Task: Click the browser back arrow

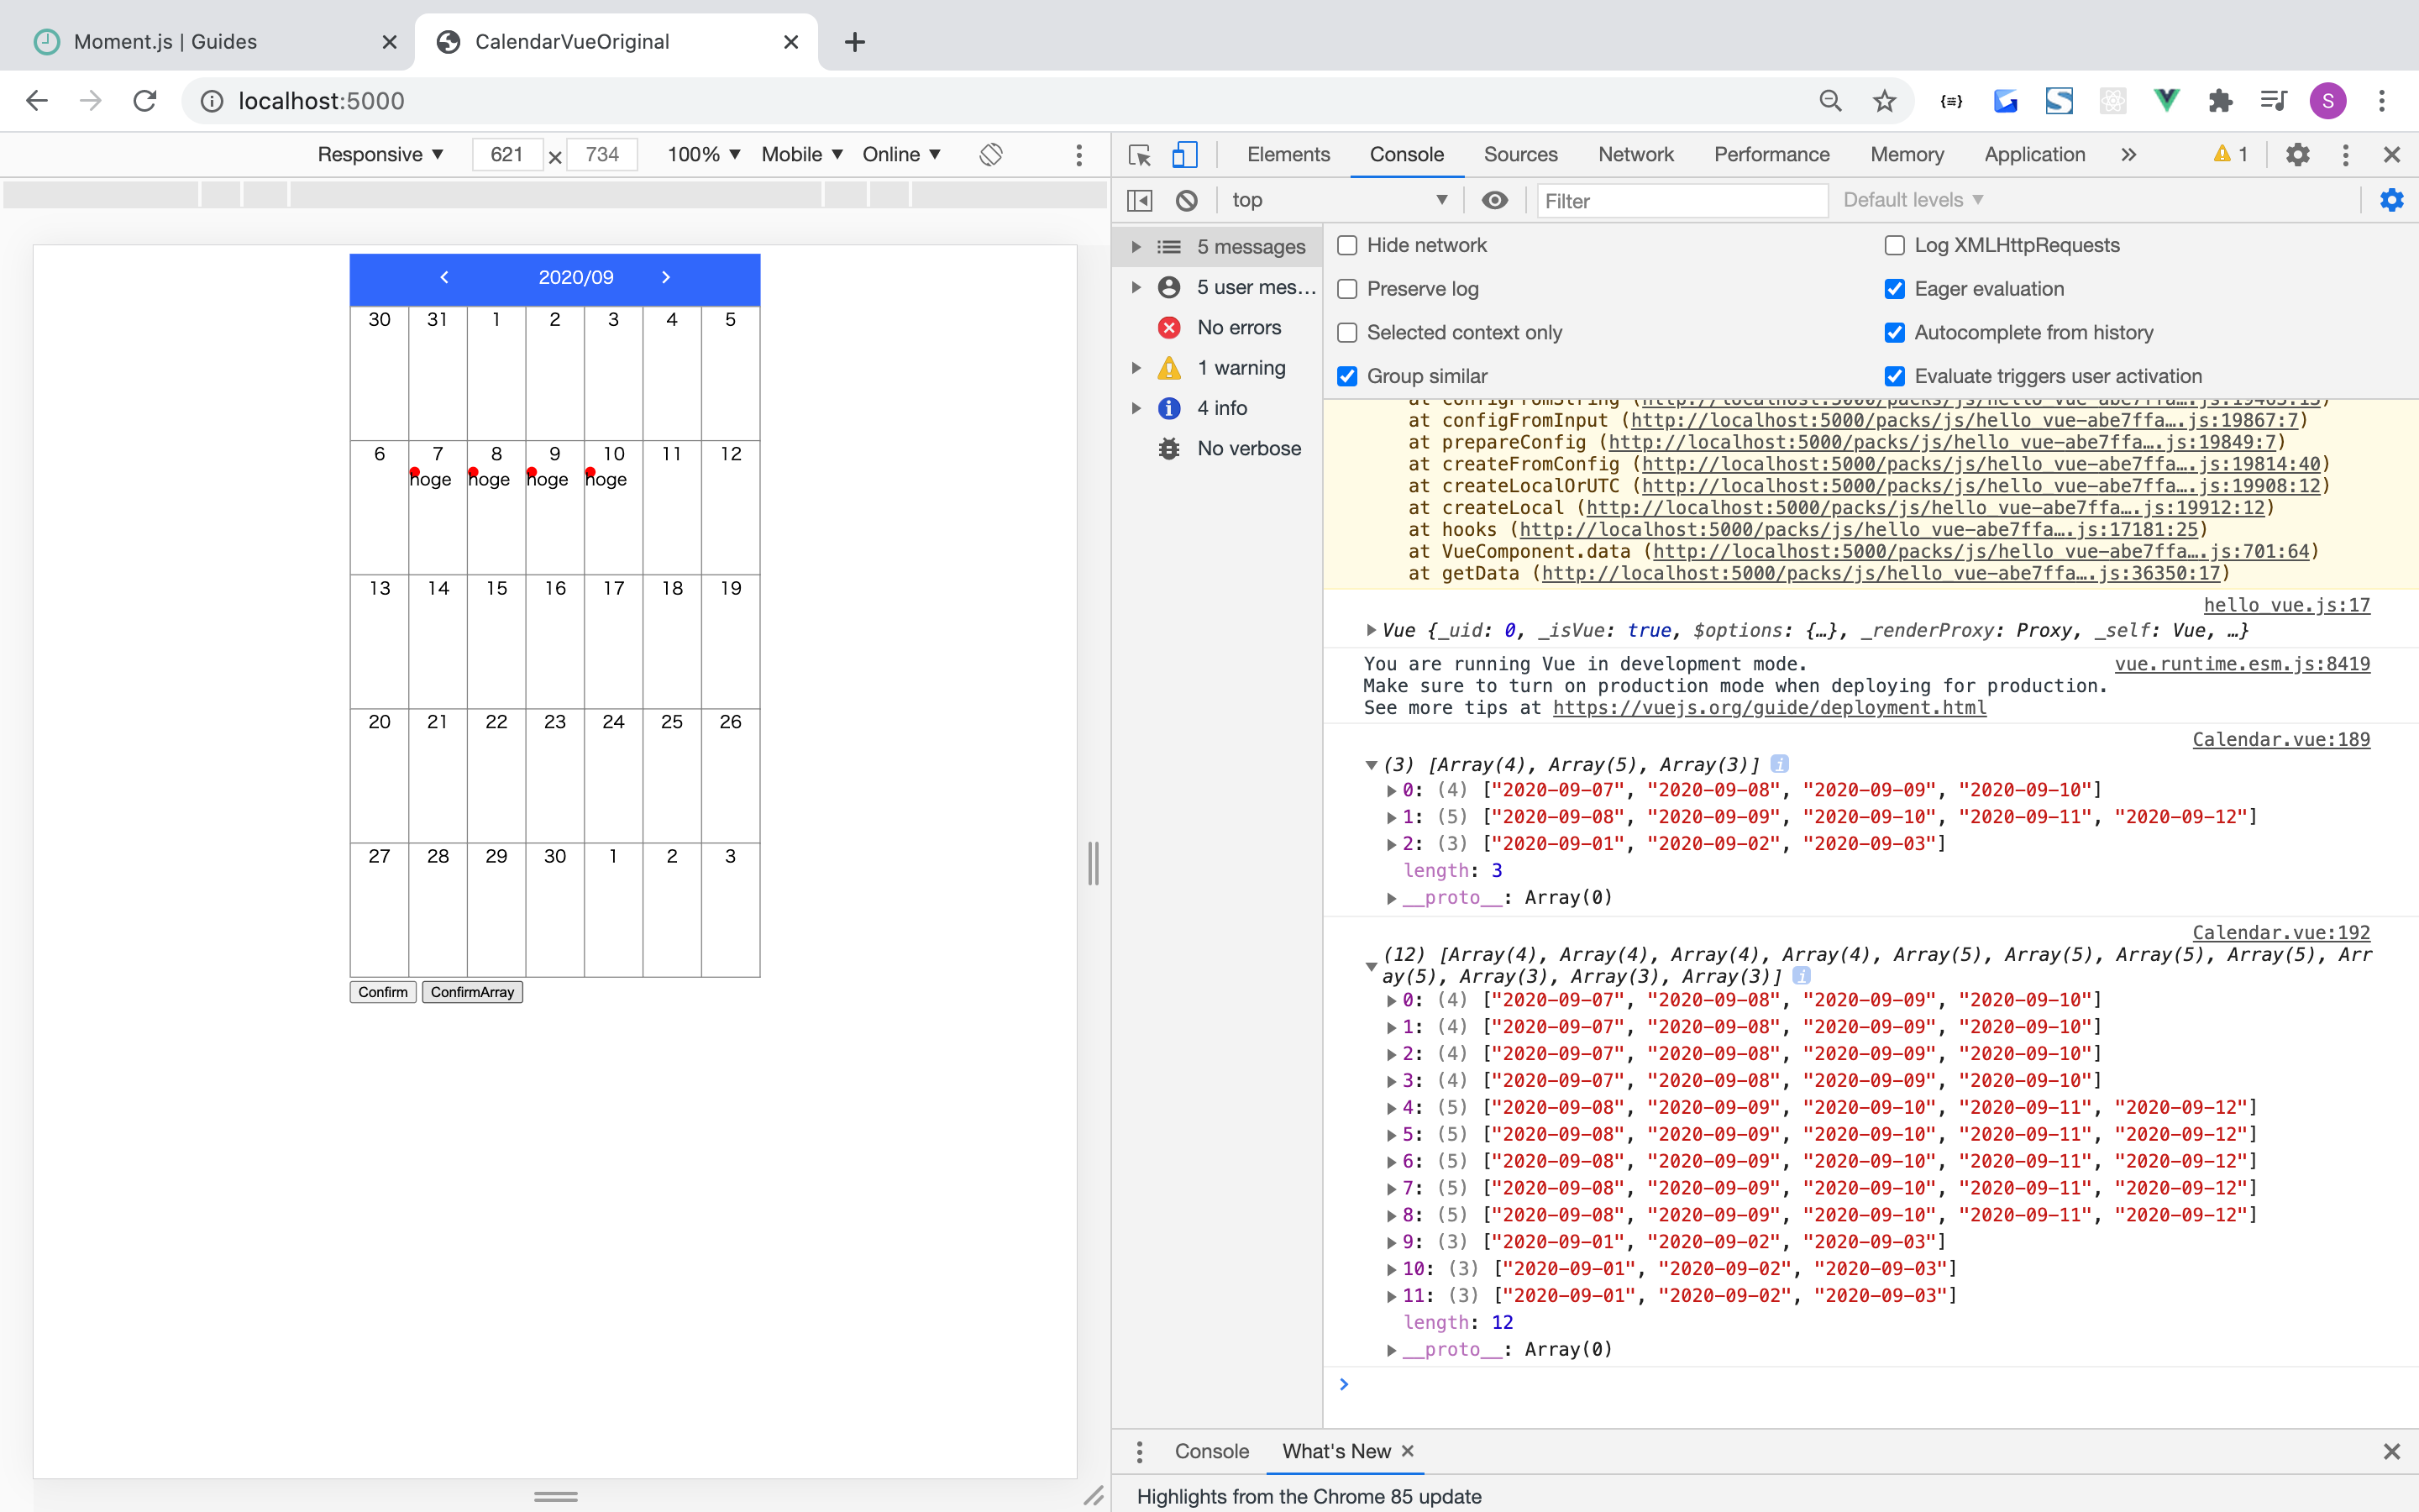Action: click(x=37, y=101)
